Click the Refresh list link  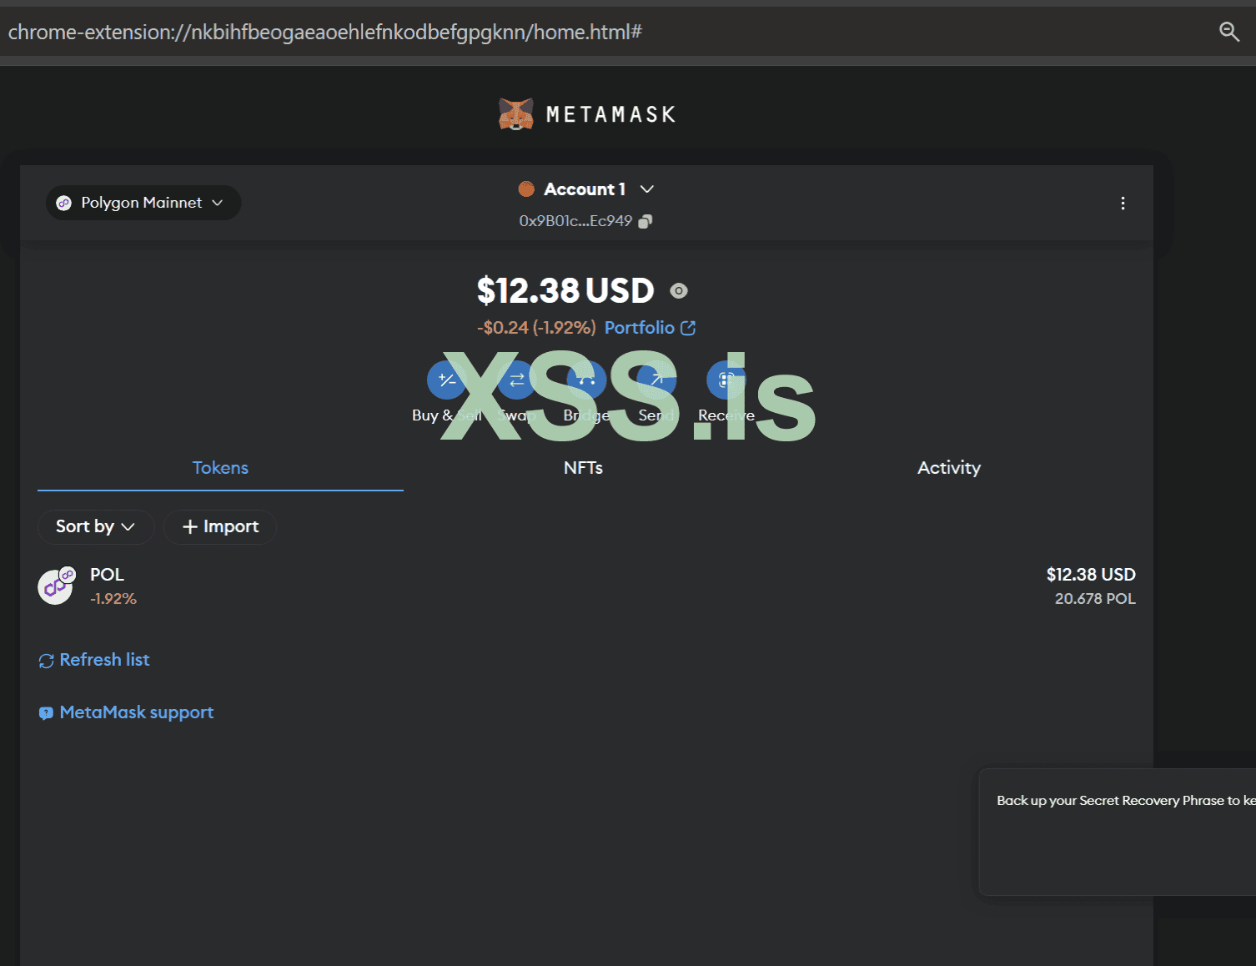point(95,660)
